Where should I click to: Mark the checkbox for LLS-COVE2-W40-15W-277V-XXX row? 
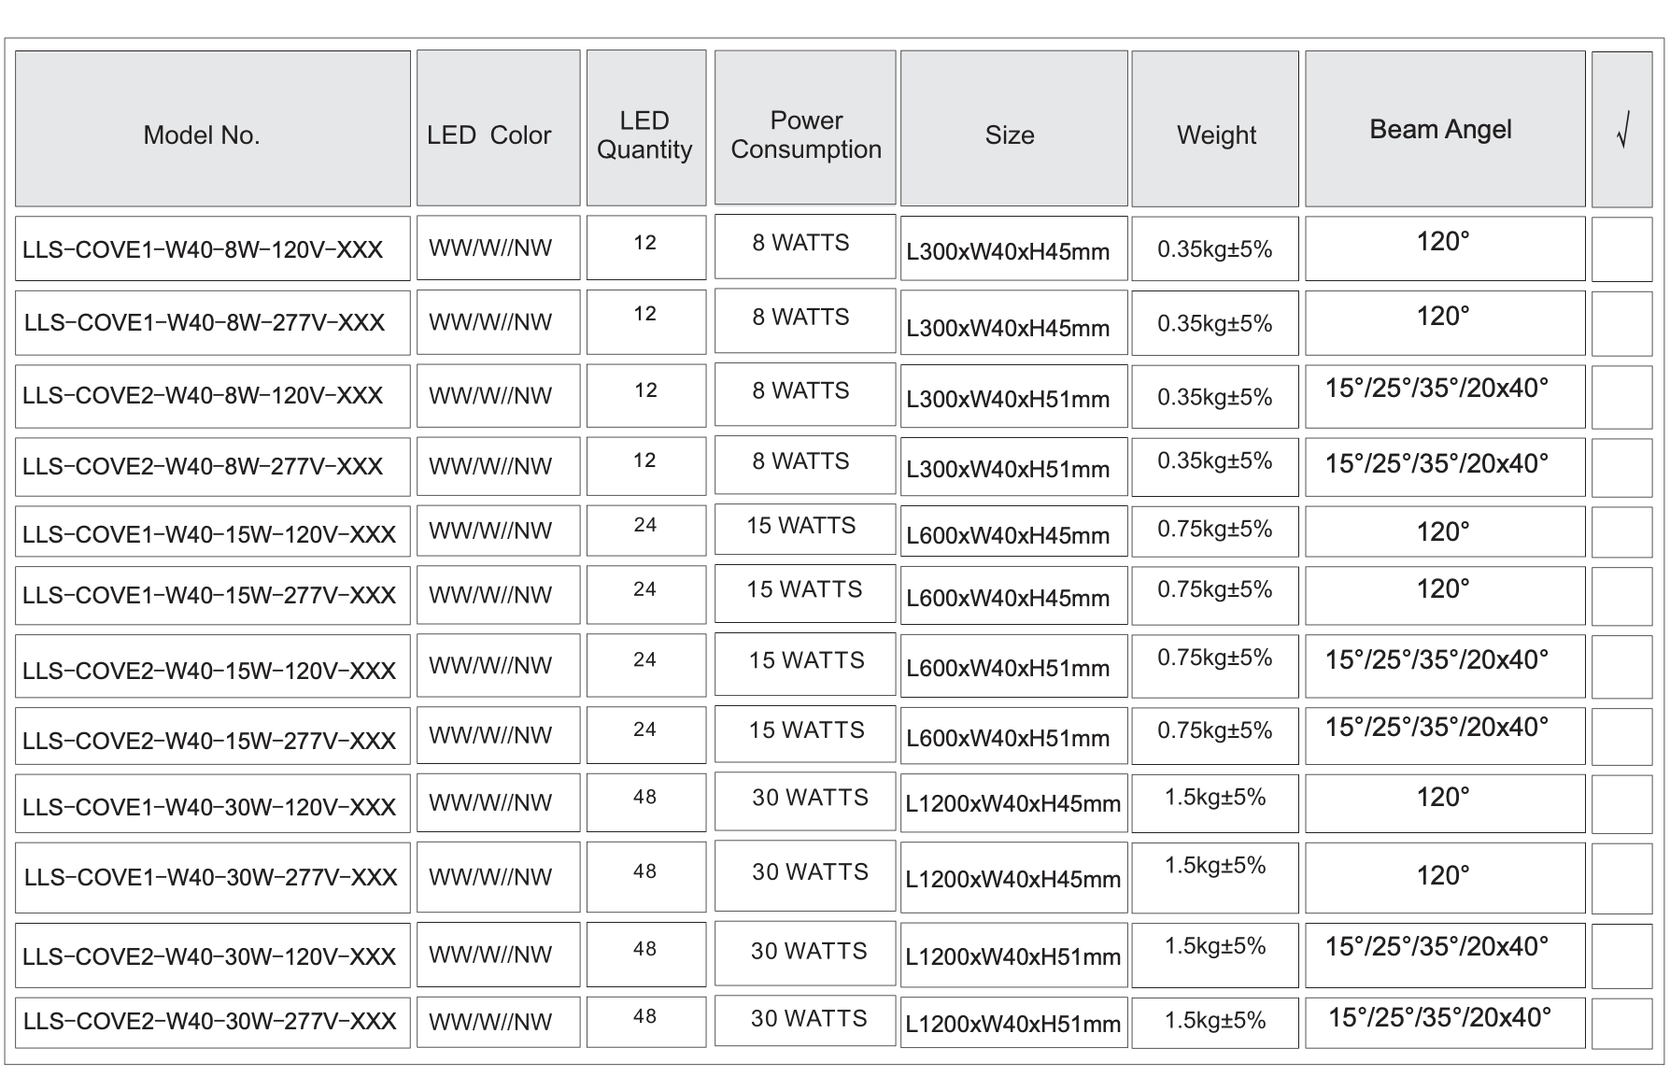pyautogui.click(x=1621, y=735)
